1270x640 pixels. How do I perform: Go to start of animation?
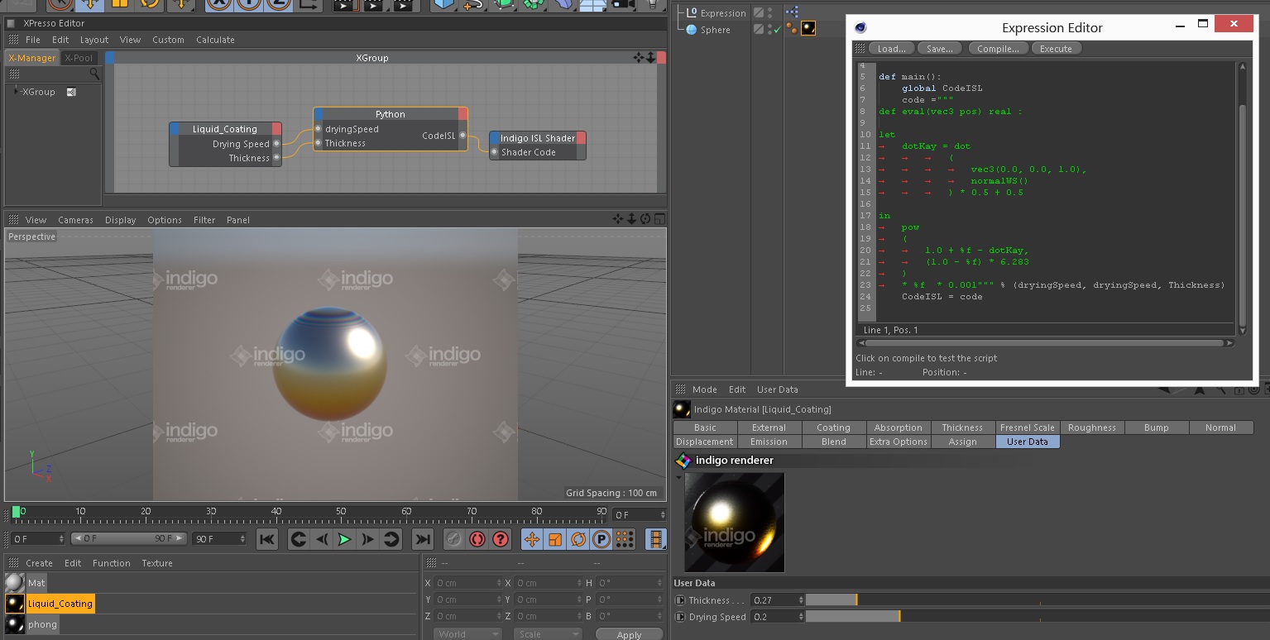(267, 540)
